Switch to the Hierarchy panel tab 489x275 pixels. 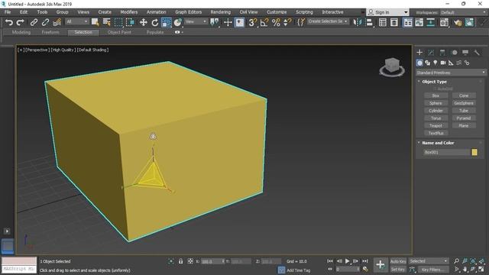pyautogui.click(x=442, y=53)
